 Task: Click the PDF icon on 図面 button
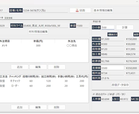click(77, 10)
